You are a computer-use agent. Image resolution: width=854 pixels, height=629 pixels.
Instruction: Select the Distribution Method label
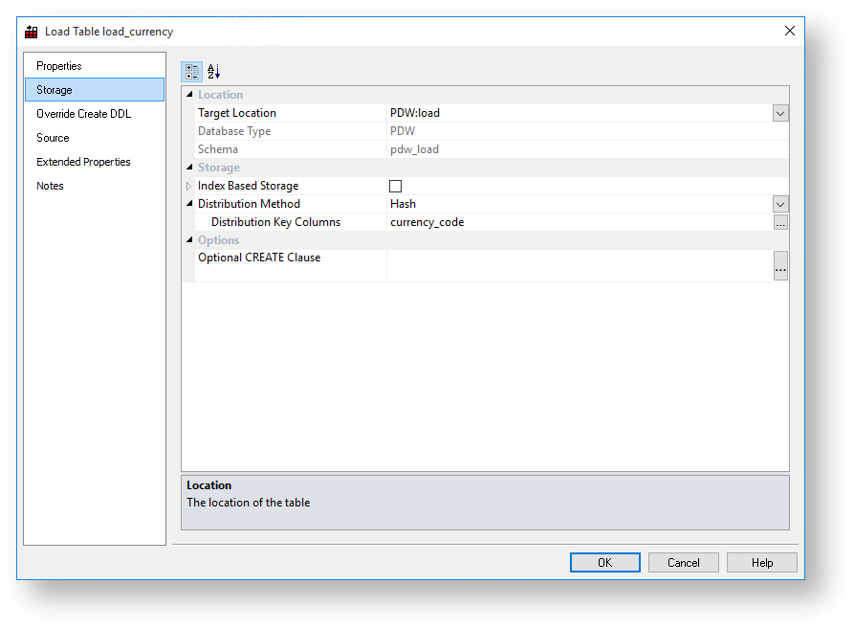pos(249,204)
